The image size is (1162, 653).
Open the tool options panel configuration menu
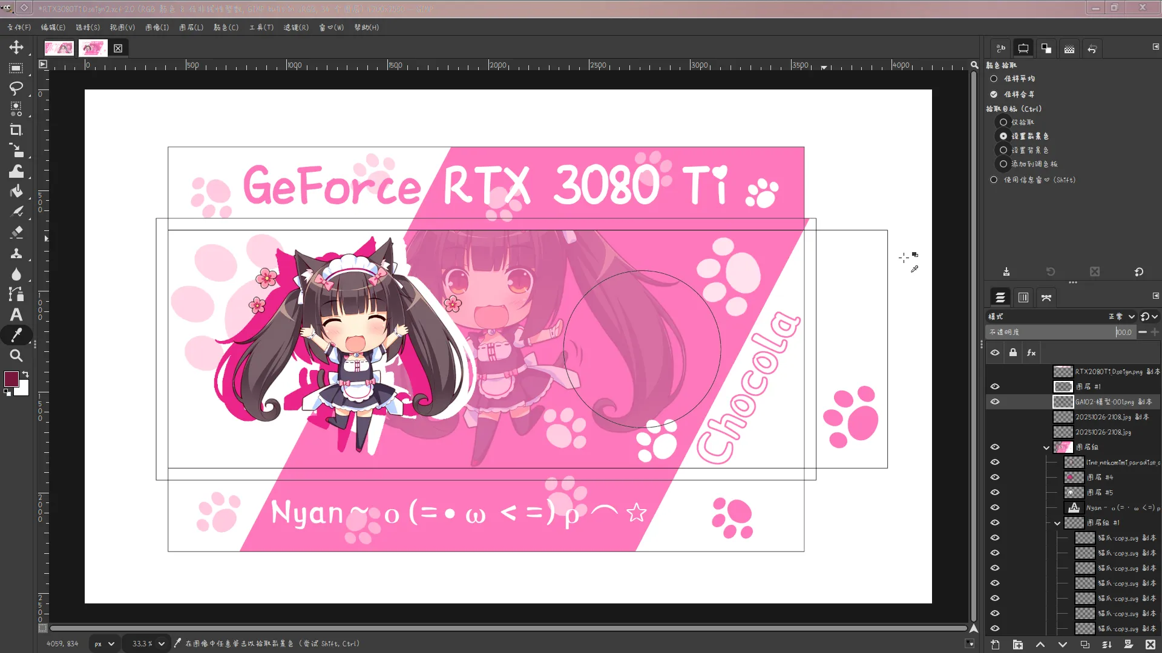[1155, 47]
